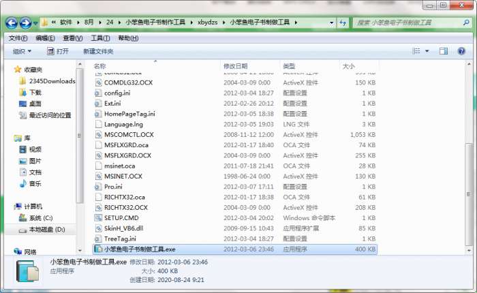Select the SkinH_VB6.dll file icon

pos(98,228)
